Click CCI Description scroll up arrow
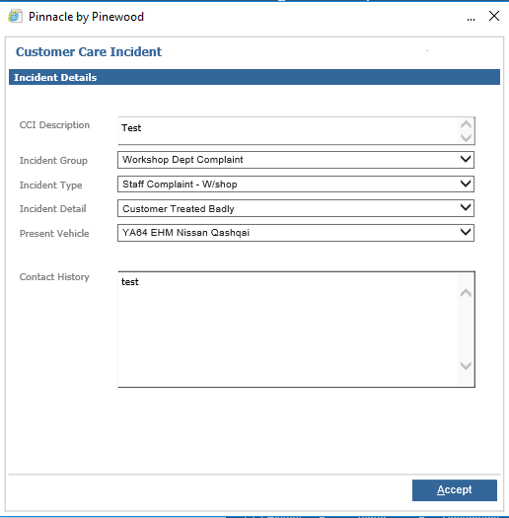Image resolution: width=509 pixels, height=518 pixels. point(466,124)
